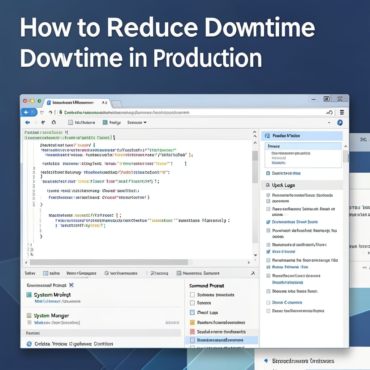
Task: Click the blue icon beside 'Cauni:tbeo dtos'
Action: 268,173
